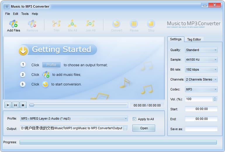Viewport: 225px width, 152px height.
Task: Select the Trim tool icon
Action: [56, 24]
